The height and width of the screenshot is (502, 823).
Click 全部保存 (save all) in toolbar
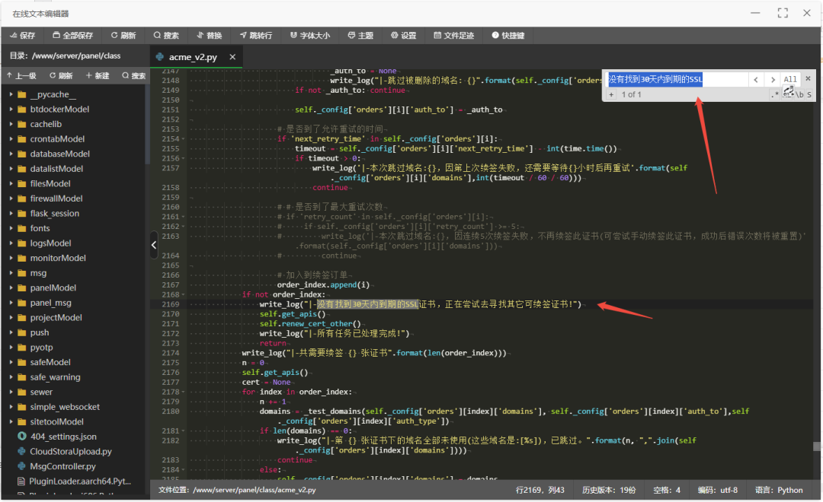pyautogui.click(x=72, y=36)
